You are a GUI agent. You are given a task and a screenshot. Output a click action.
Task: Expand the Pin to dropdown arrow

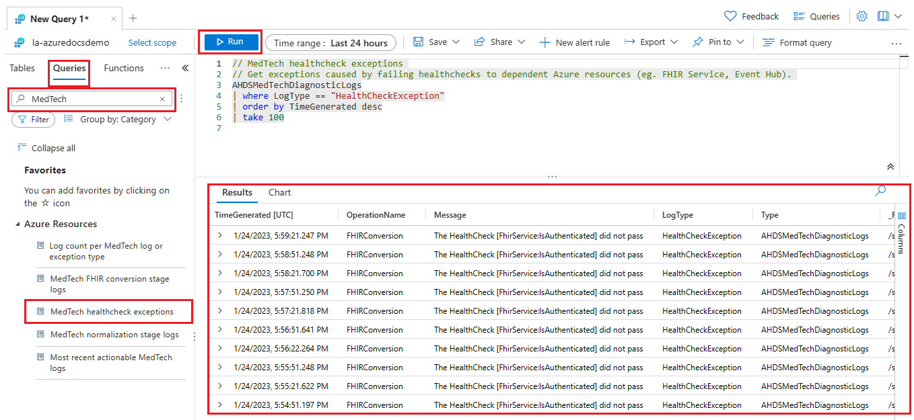coord(740,42)
